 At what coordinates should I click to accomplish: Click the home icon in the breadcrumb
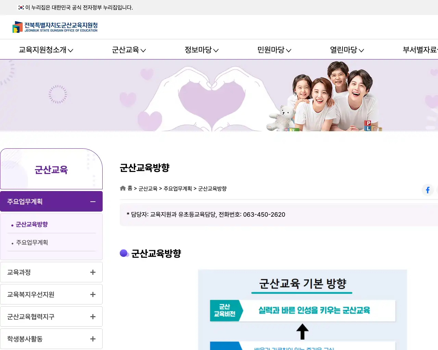(x=123, y=188)
